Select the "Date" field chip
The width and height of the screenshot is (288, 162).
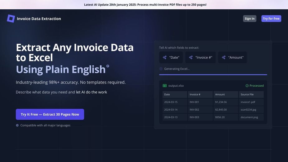171,57
